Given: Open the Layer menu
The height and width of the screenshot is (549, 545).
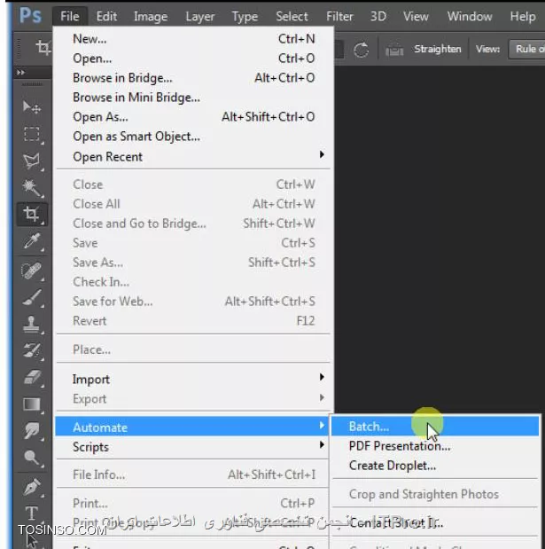Looking at the screenshot, I should (200, 17).
